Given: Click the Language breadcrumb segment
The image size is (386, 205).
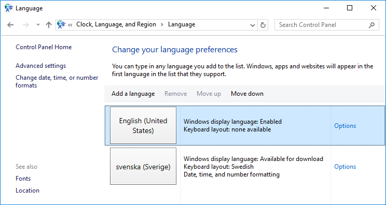Looking at the screenshot, I should (182, 24).
